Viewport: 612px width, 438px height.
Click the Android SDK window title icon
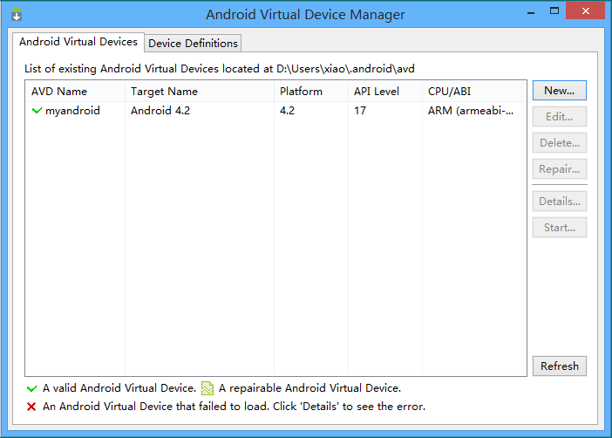tap(17, 14)
